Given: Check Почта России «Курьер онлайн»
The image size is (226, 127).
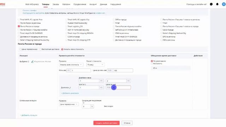Looking at the screenshot, I should (x=114, y=26).
